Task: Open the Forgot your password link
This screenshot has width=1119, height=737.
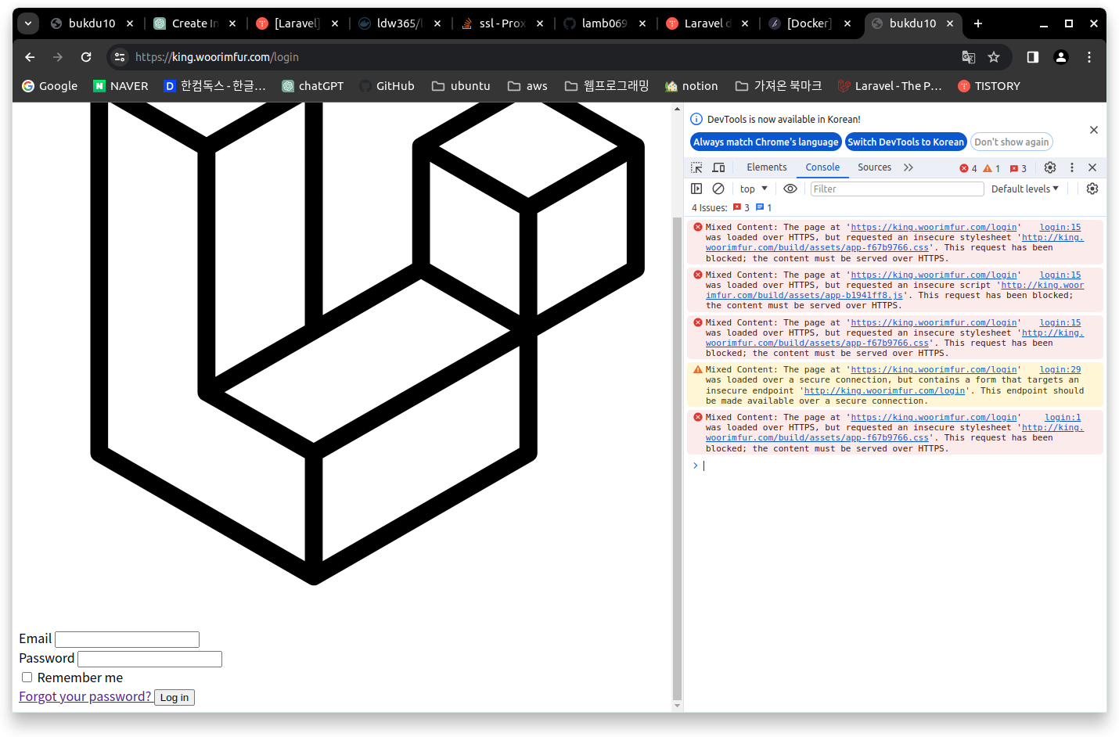Action: pos(85,696)
